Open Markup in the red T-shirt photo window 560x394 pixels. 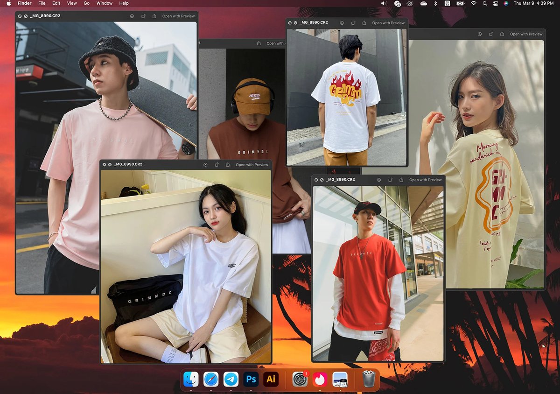tap(379, 180)
